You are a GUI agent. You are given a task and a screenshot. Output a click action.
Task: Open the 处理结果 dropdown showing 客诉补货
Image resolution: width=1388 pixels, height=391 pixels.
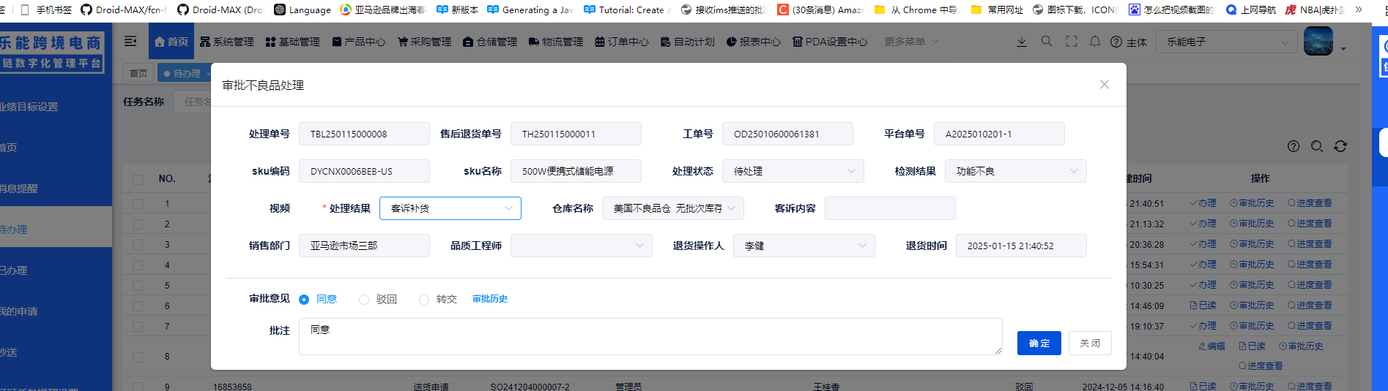pyautogui.click(x=450, y=208)
